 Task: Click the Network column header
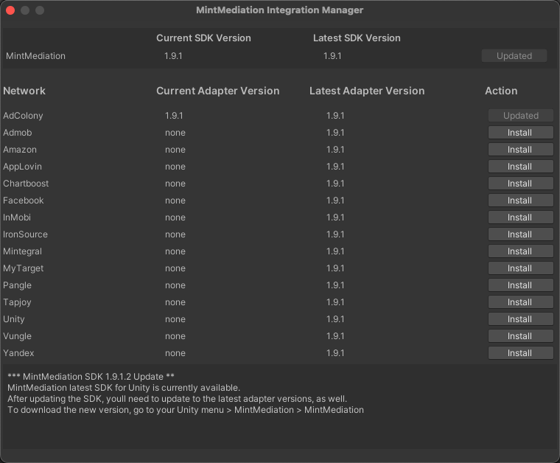click(x=24, y=91)
